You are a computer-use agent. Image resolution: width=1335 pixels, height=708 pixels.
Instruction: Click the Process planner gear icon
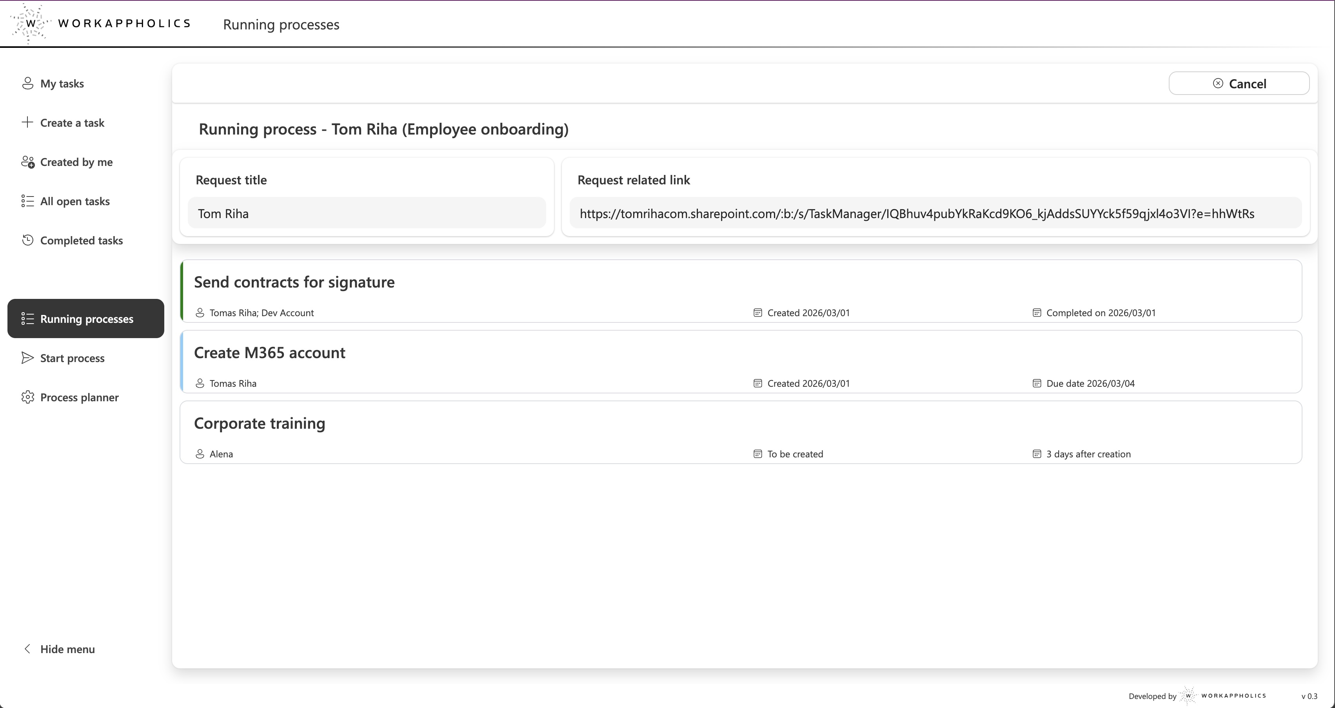pos(27,397)
